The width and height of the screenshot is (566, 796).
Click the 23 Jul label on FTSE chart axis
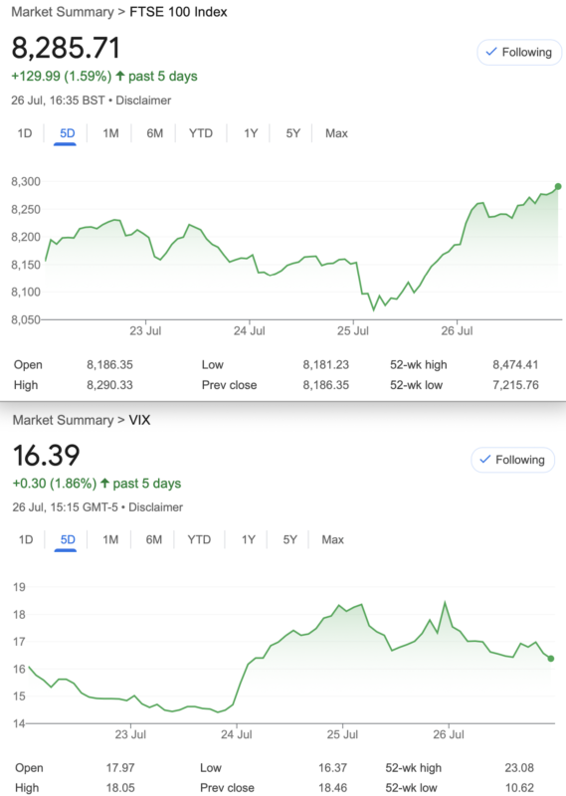145,331
